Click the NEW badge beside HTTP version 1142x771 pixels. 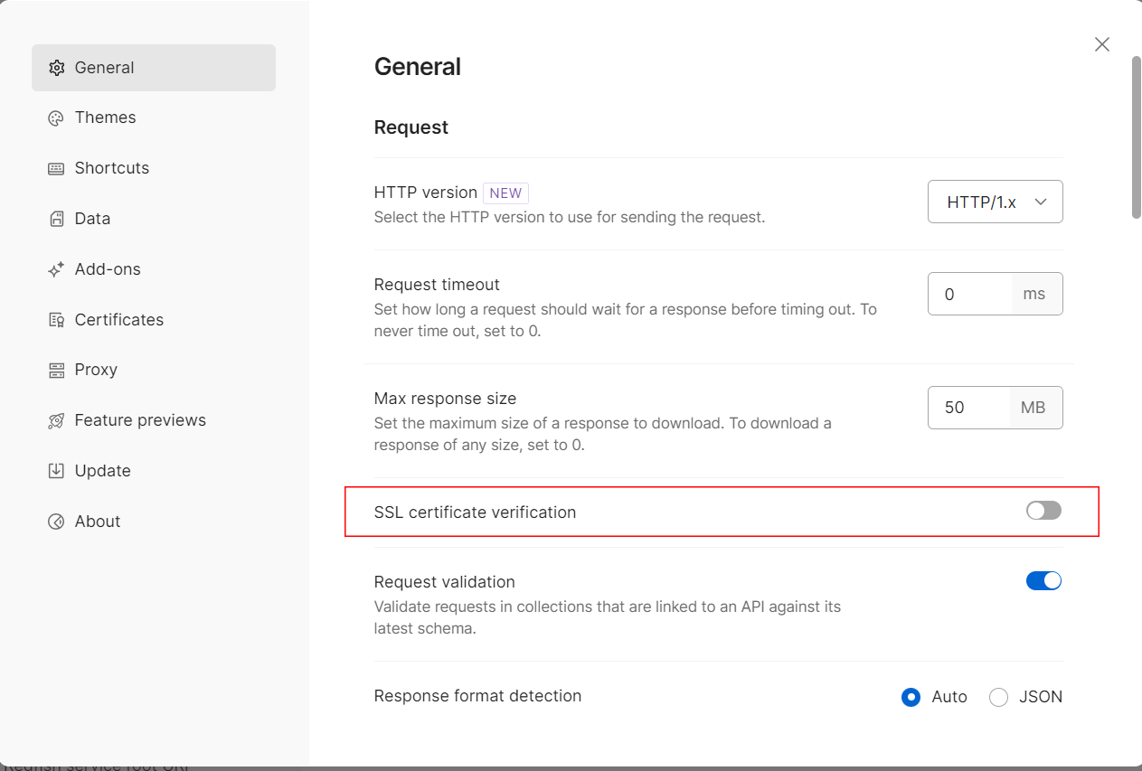point(505,193)
